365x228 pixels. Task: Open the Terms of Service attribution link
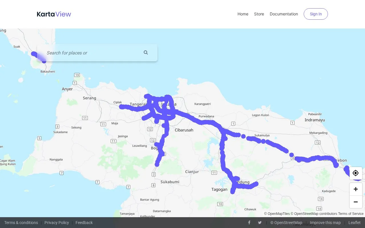coord(351,214)
